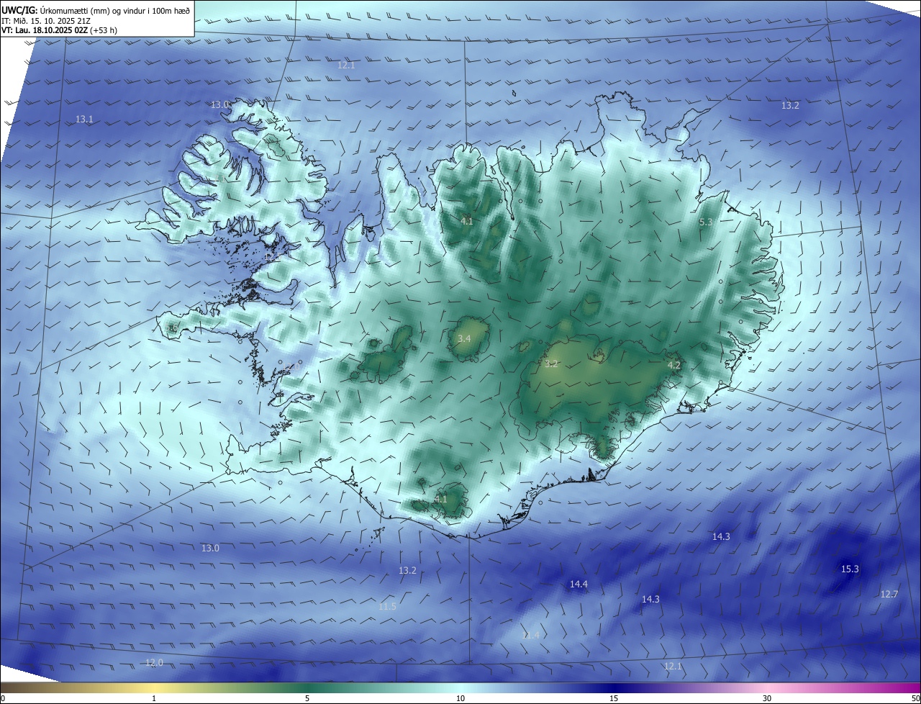This screenshot has height=704, width=921.
Task: Click the 5.6 value on the western peninsula
Action: pos(173,329)
